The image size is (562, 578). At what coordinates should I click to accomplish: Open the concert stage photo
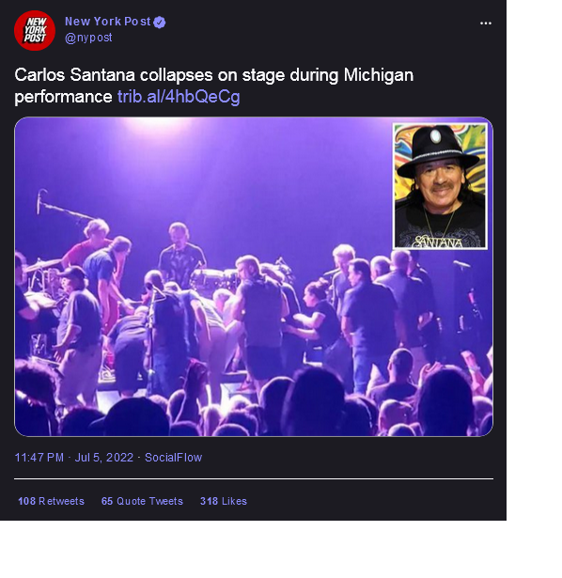254,276
